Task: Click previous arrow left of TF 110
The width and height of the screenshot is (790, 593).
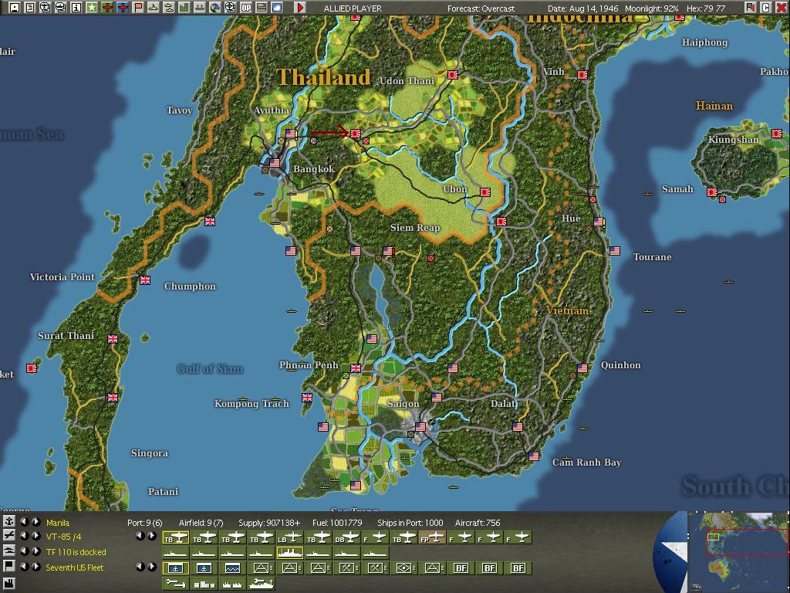Action: 24,551
